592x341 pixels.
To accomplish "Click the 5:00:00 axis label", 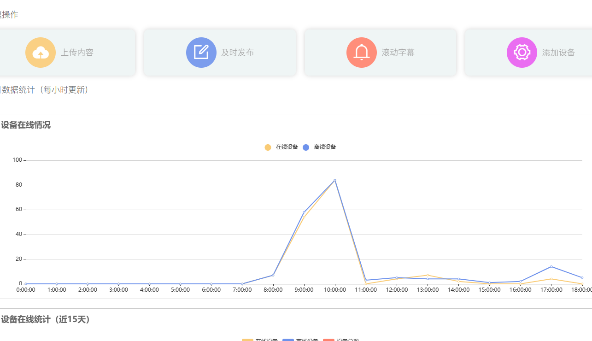I will [x=180, y=290].
